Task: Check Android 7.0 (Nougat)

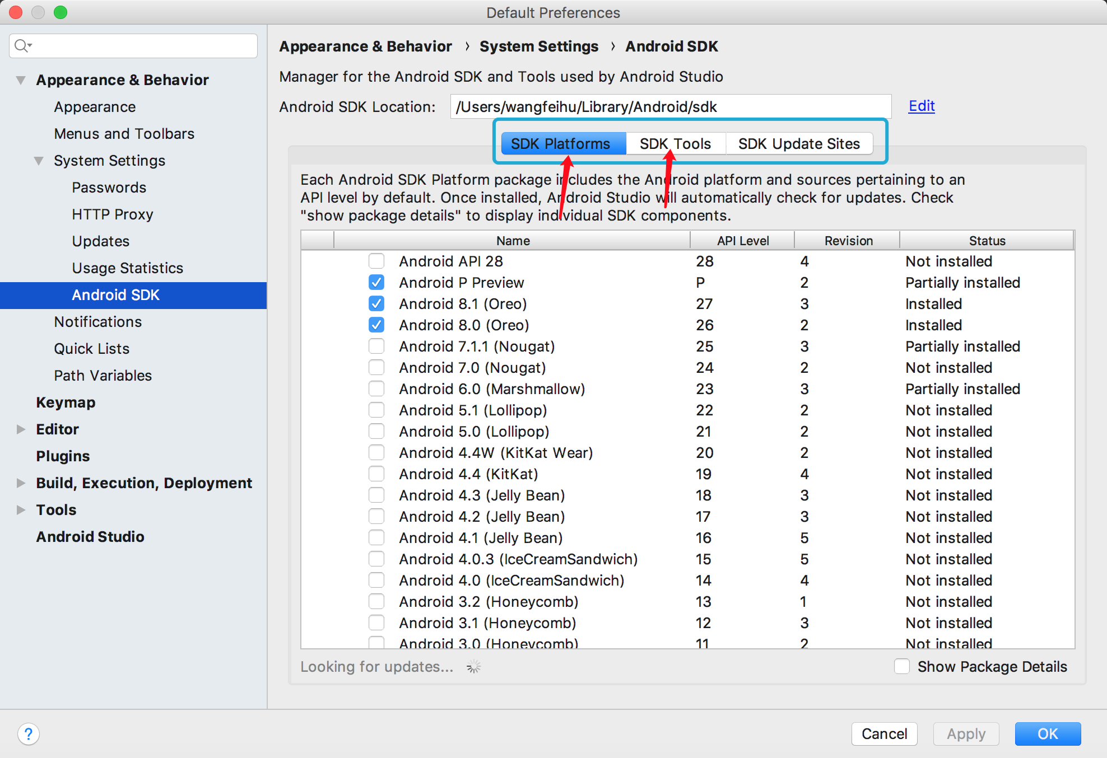Action: pos(376,367)
